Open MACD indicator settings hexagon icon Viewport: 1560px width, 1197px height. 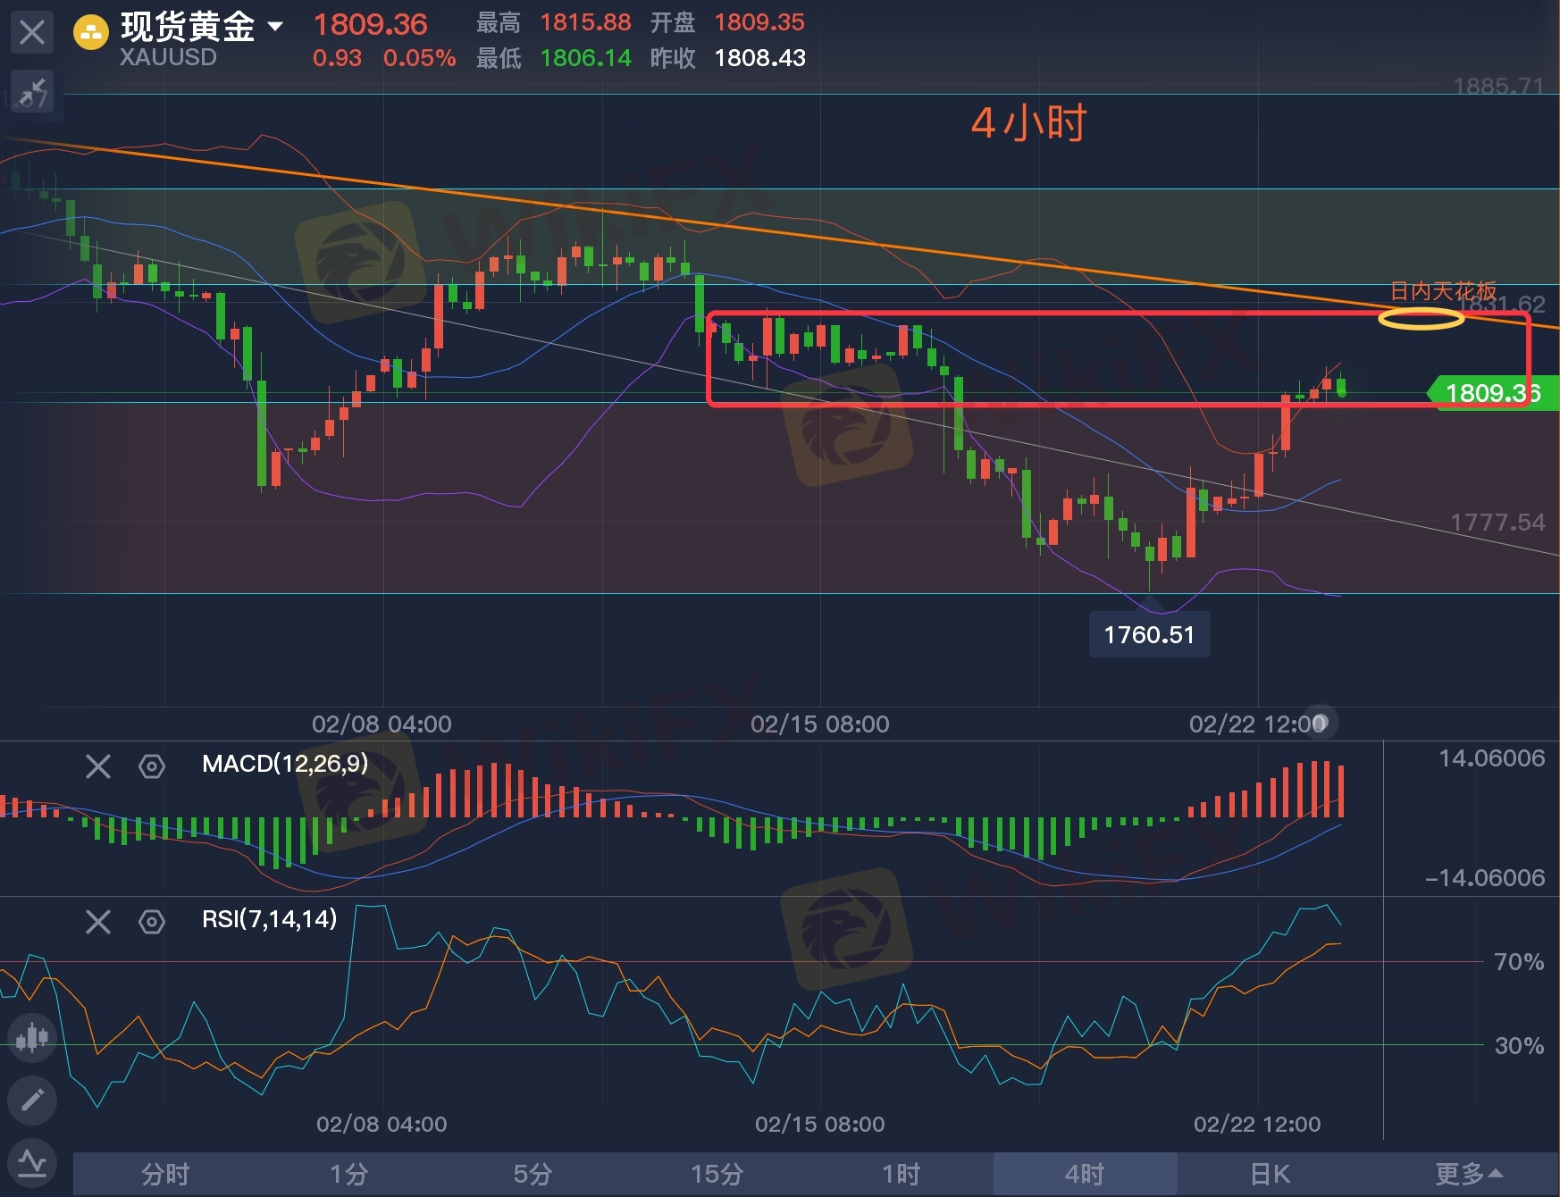(152, 766)
